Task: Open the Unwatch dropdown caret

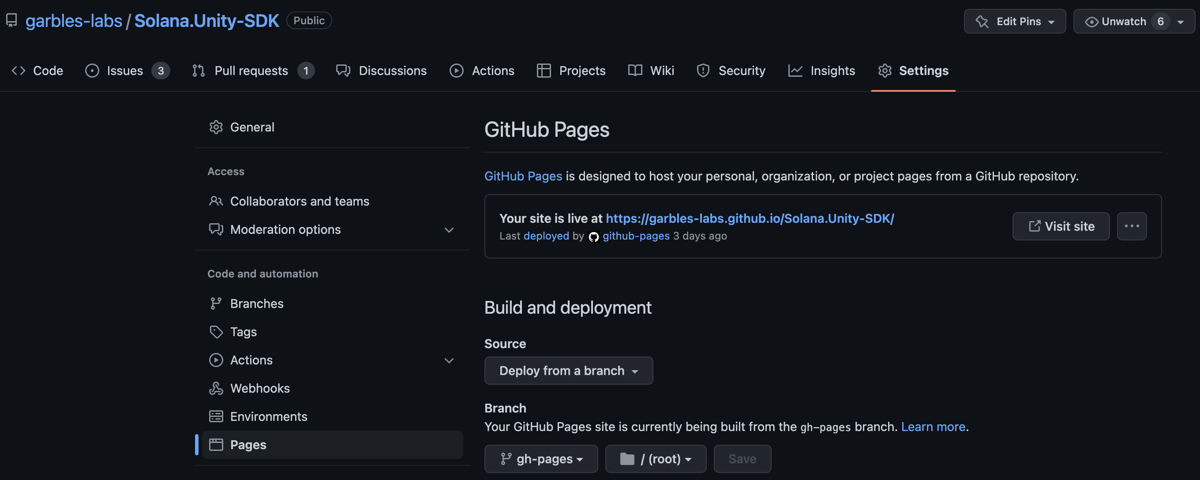Action: (x=1181, y=22)
